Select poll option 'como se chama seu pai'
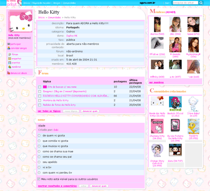Viewport: 210px width, 191px height. [x=39, y=157]
